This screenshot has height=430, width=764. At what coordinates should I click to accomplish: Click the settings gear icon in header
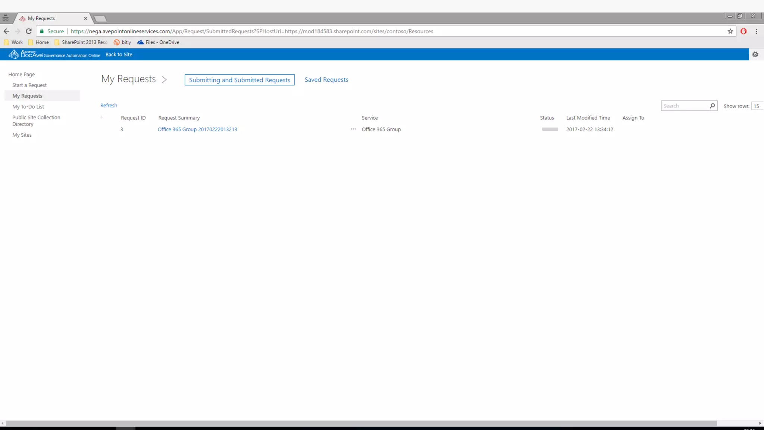(755, 54)
